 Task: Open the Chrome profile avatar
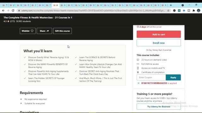click(199, 11)
